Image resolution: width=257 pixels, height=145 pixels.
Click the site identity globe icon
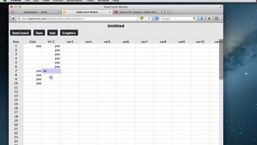[x=19, y=19]
